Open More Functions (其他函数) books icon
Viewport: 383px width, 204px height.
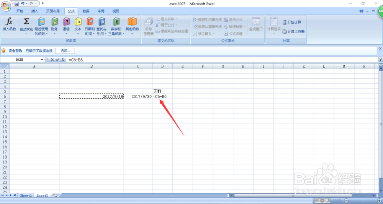[132, 21]
